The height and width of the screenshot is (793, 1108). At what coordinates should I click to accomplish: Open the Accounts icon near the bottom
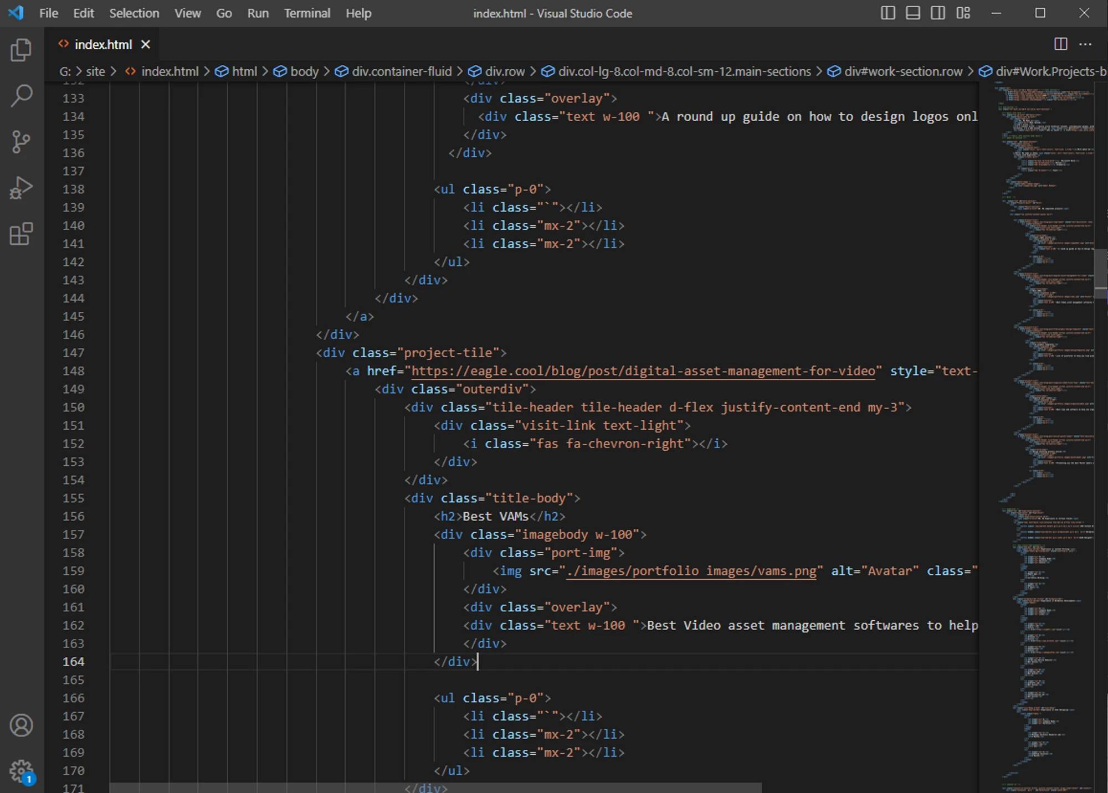point(21,725)
